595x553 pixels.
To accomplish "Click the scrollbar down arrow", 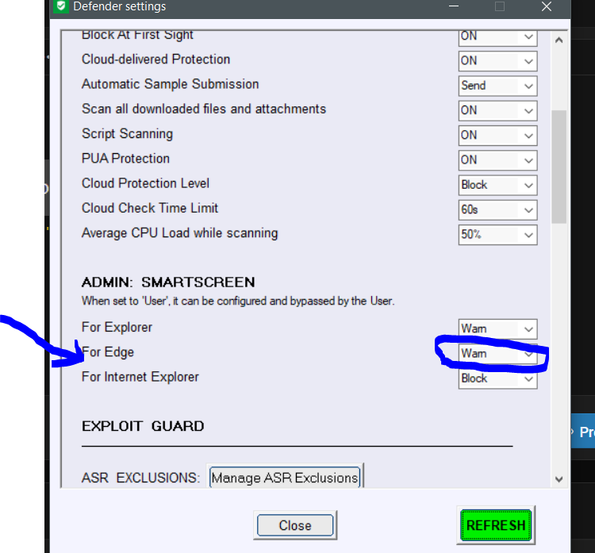I will click(559, 479).
